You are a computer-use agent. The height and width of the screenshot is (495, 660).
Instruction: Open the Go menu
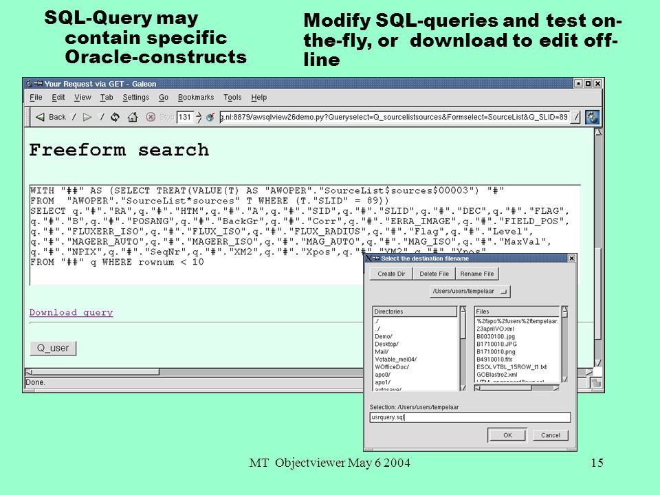(x=164, y=97)
